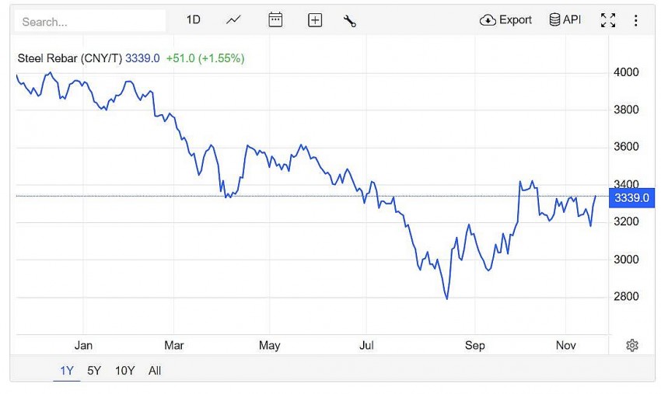This screenshot has height=394, width=661.
Task: Click the 3339.0 current price tag
Action: click(631, 198)
